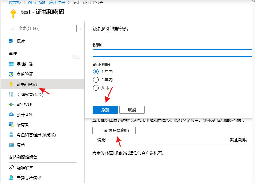Select the 1 年内 expiry option
The width and height of the screenshot is (255, 183).
96,71
